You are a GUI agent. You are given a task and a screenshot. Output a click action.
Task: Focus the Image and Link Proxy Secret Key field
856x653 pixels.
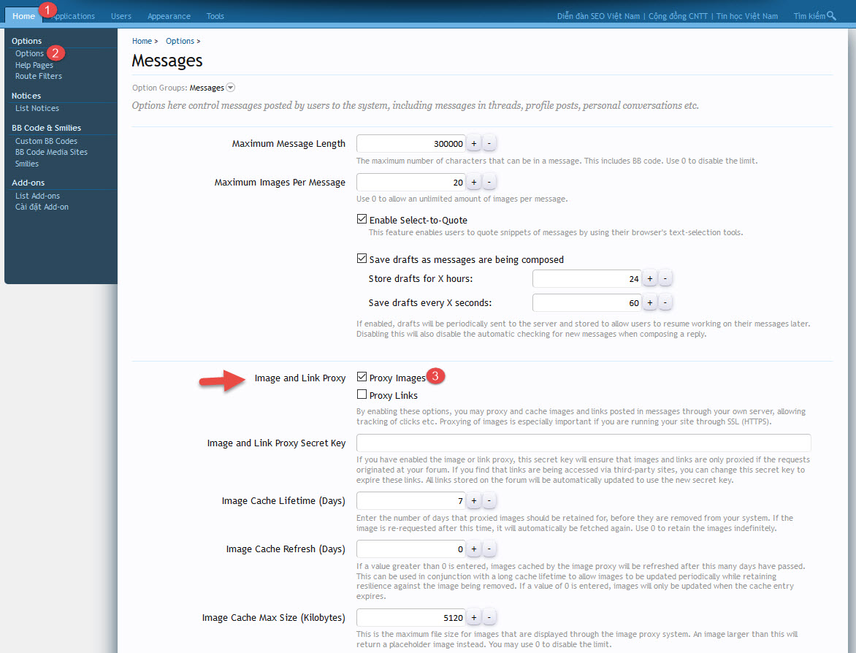coord(583,443)
